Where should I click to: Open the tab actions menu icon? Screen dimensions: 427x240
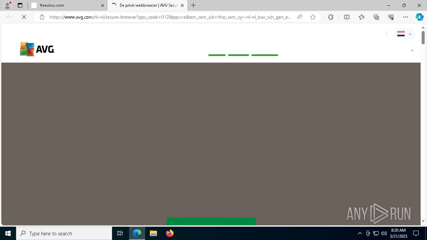pos(20,5)
